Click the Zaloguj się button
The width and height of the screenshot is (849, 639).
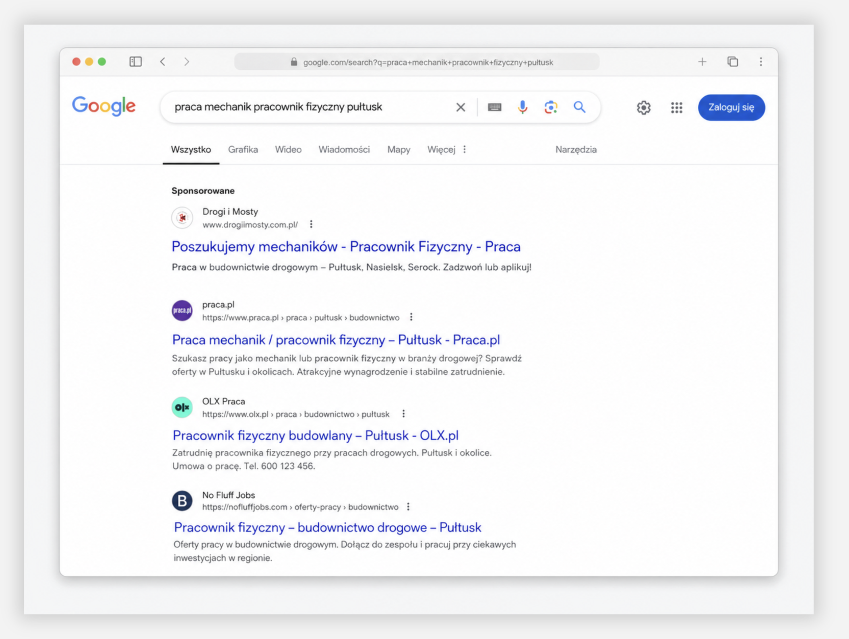point(731,107)
